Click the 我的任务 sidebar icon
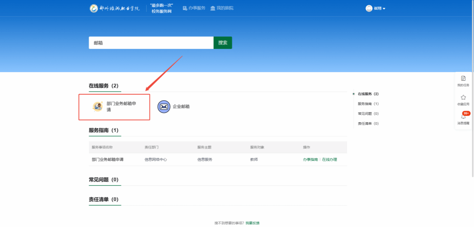The image size is (474, 227). (x=463, y=78)
